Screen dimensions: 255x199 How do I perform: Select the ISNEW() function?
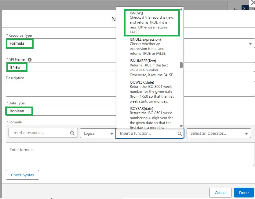pyautogui.click(x=152, y=22)
